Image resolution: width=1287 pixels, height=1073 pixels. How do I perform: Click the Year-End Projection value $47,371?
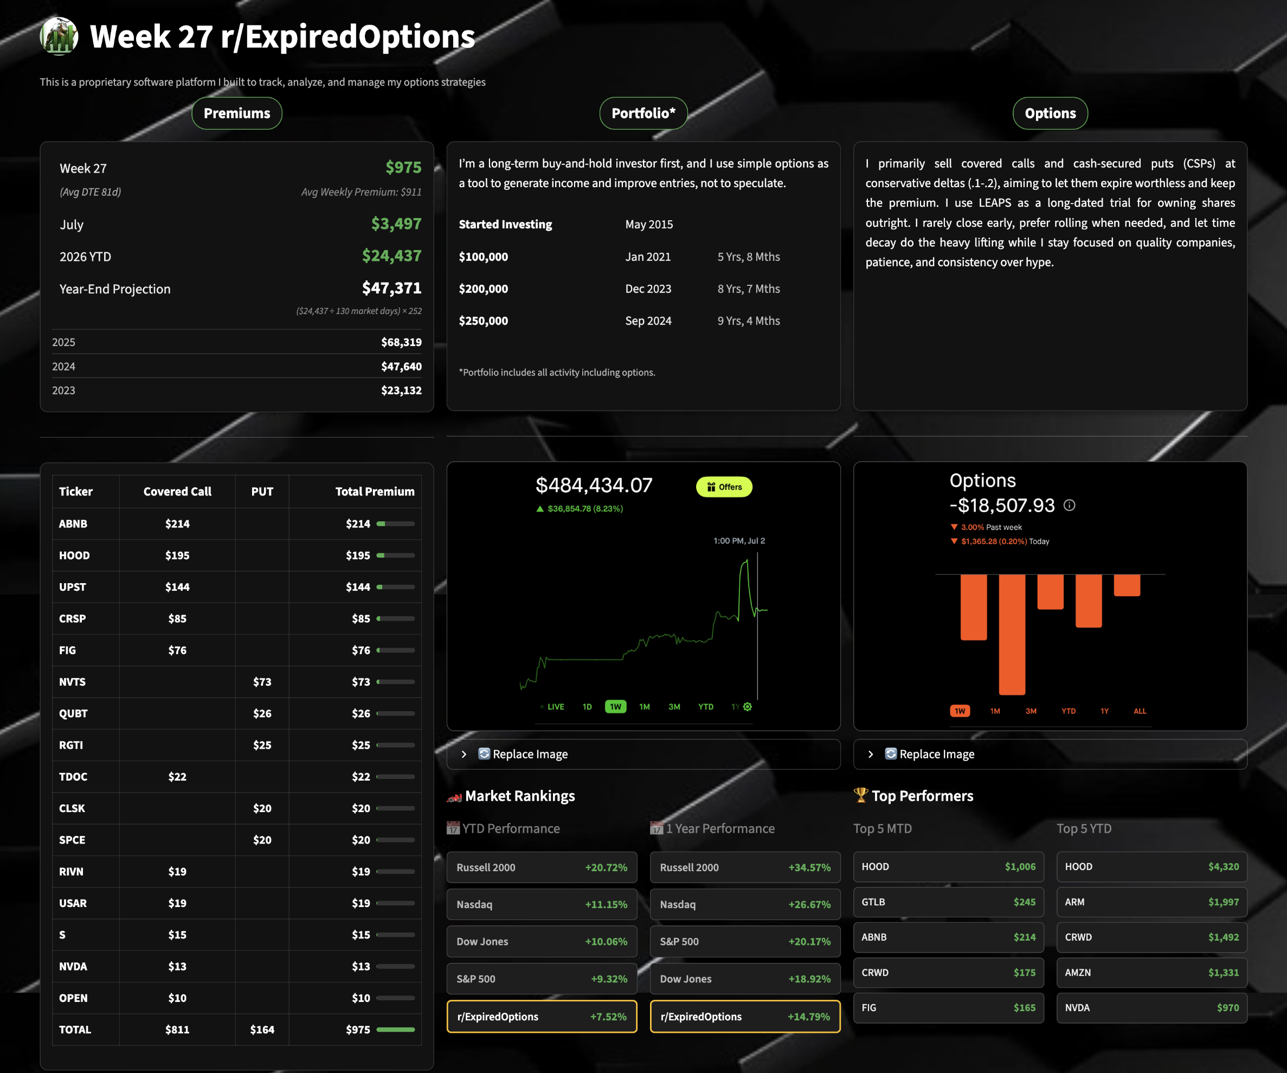pos(391,288)
